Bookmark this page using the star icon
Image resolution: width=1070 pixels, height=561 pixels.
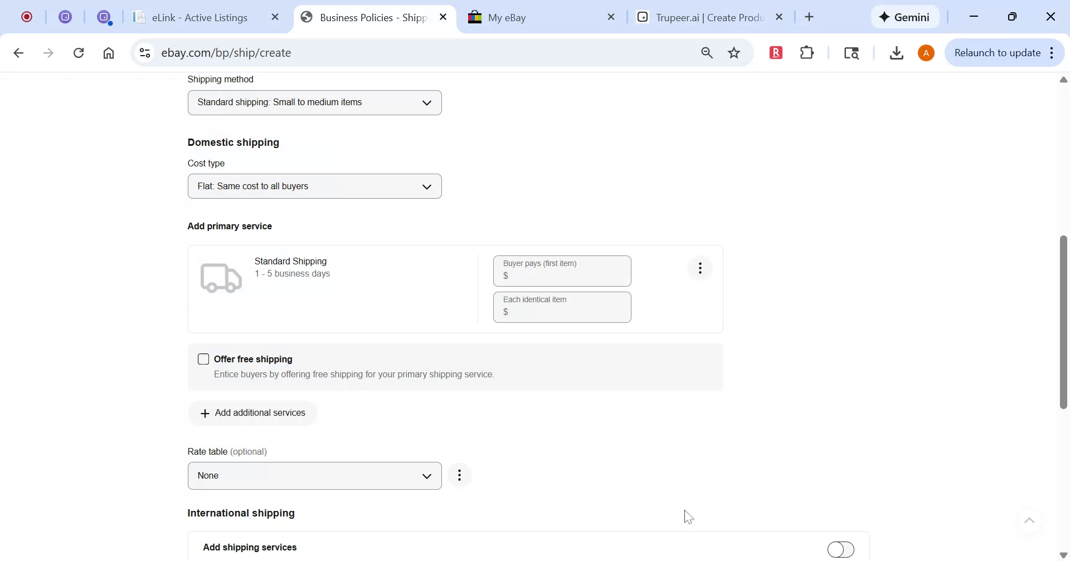pos(734,52)
